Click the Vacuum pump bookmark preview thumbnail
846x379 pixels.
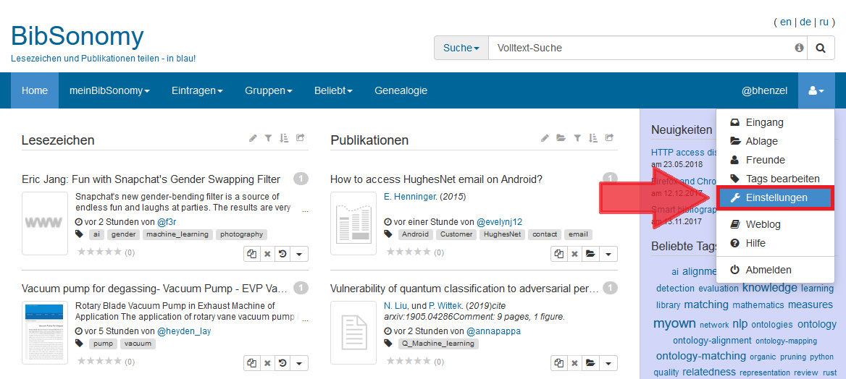coord(45,333)
